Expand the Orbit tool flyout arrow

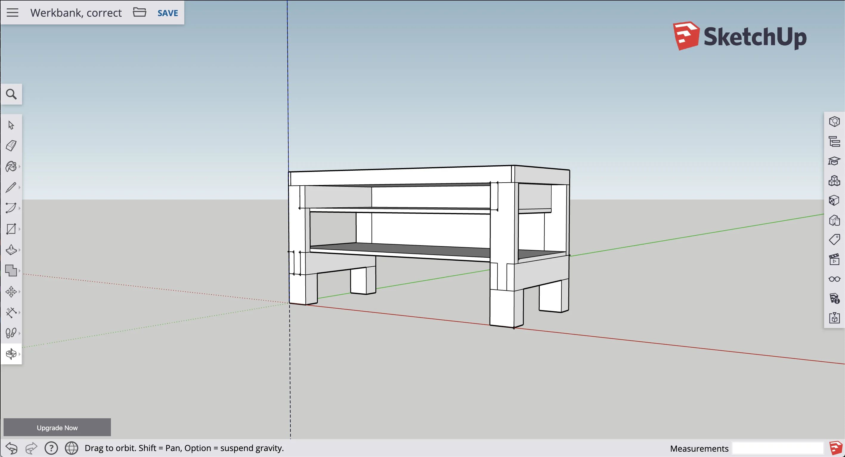pos(20,354)
